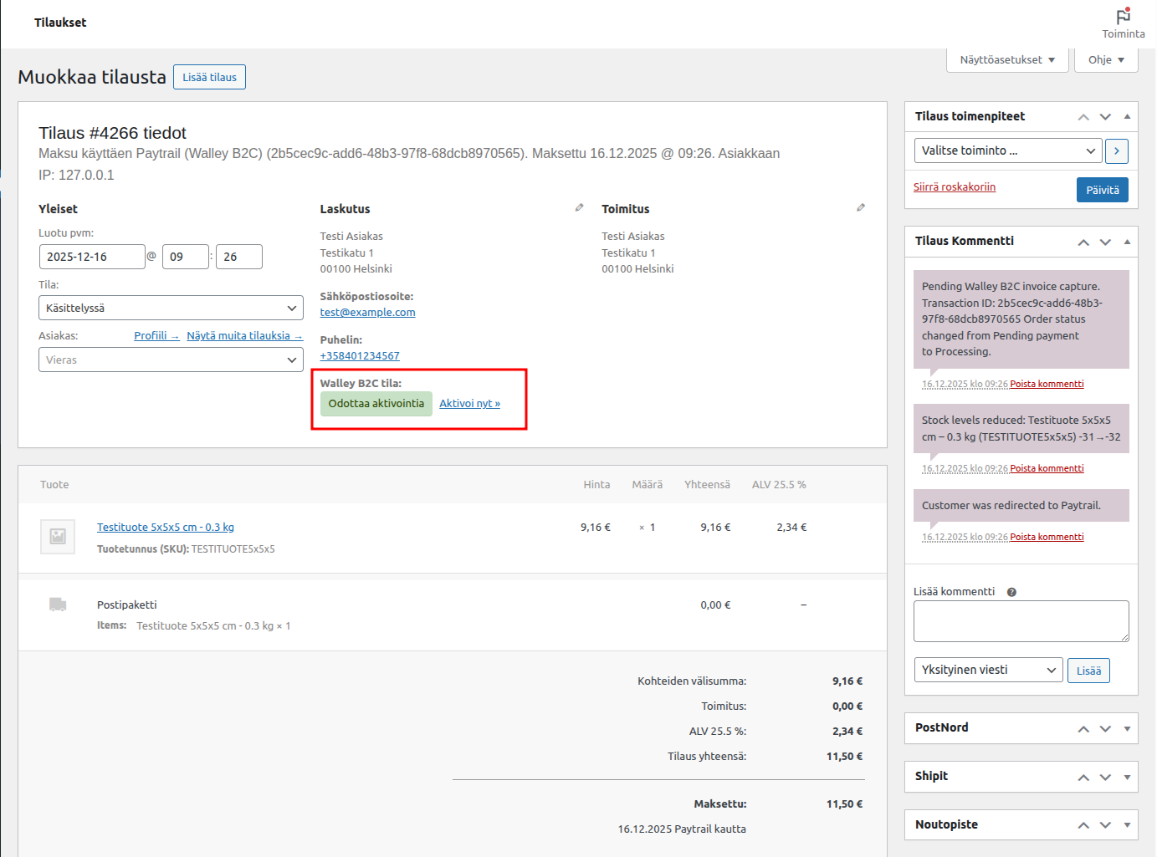Click into the Lisää kommentti text area
Viewport: 1157px width, 857px height.
pyautogui.click(x=1021, y=621)
